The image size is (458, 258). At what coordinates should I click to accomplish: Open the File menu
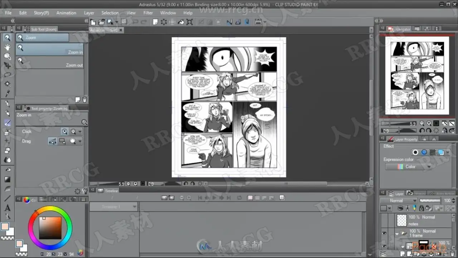[x=8, y=13]
